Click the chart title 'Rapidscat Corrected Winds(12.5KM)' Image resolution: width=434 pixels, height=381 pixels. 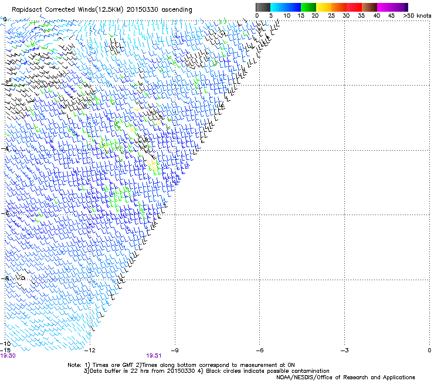click(x=67, y=10)
